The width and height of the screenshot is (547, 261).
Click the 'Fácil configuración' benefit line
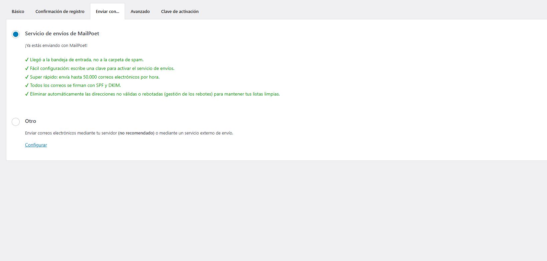(100, 68)
